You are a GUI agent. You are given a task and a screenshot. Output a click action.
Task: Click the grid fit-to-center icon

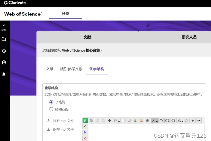coord(147,120)
